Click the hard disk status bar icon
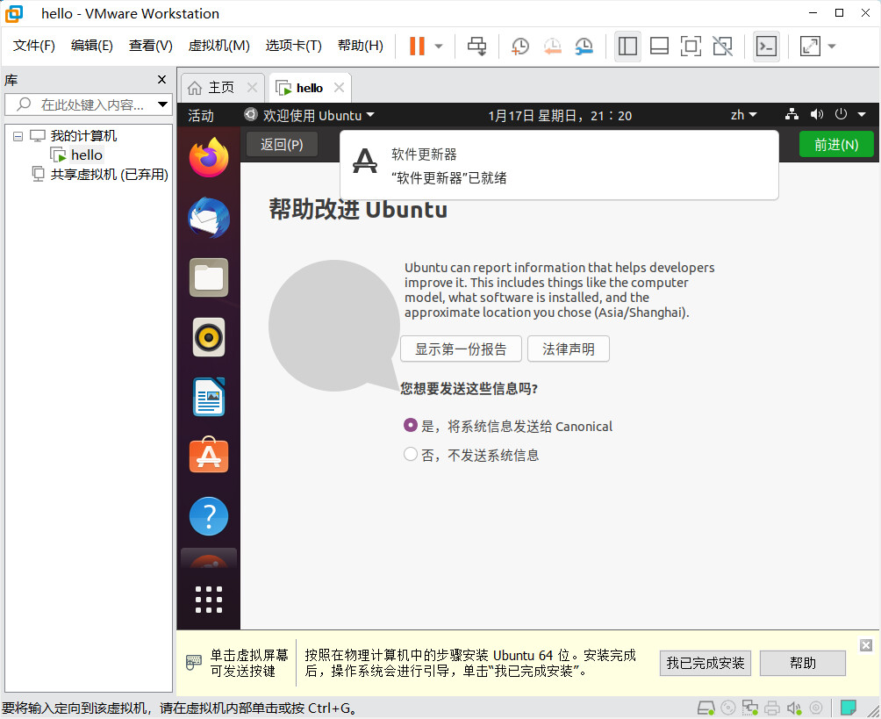 (706, 708)
